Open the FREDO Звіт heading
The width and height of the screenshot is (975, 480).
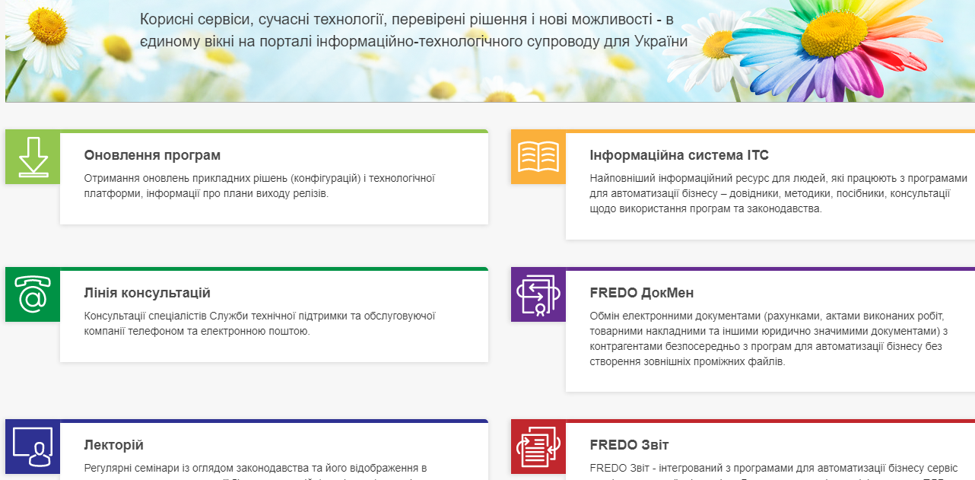(x=629, y=445)
